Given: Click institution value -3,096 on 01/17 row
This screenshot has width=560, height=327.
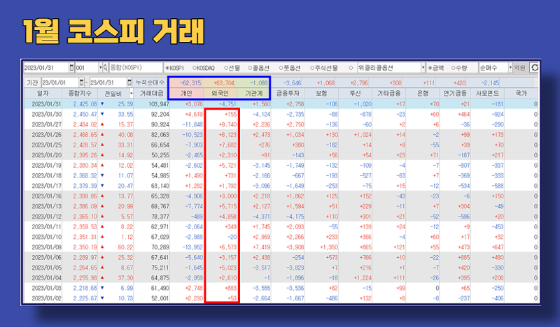Looking at the screenshot, I should [x=261, y=186].
